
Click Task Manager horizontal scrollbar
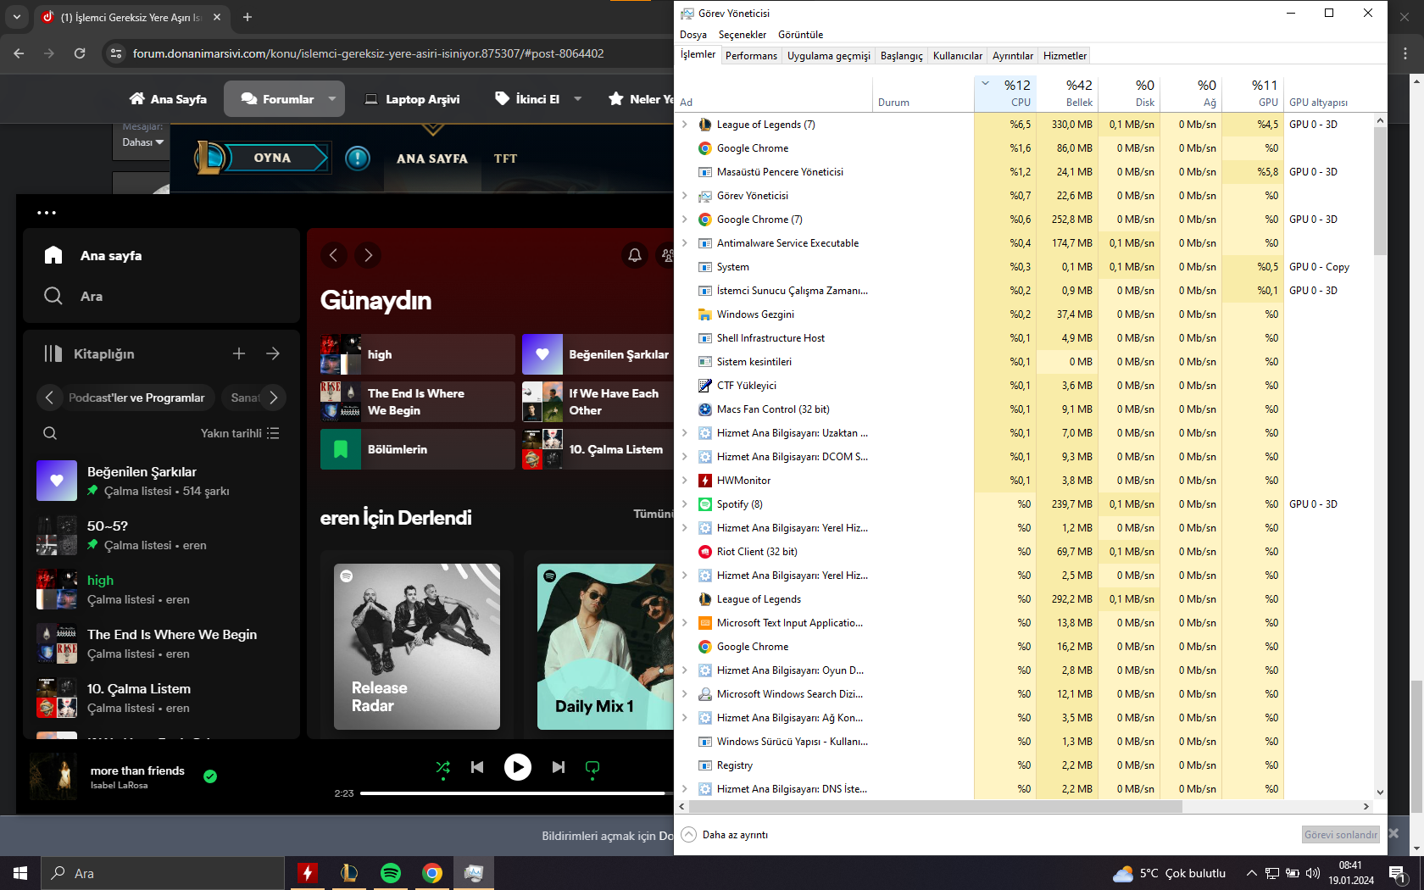(935, 807)
